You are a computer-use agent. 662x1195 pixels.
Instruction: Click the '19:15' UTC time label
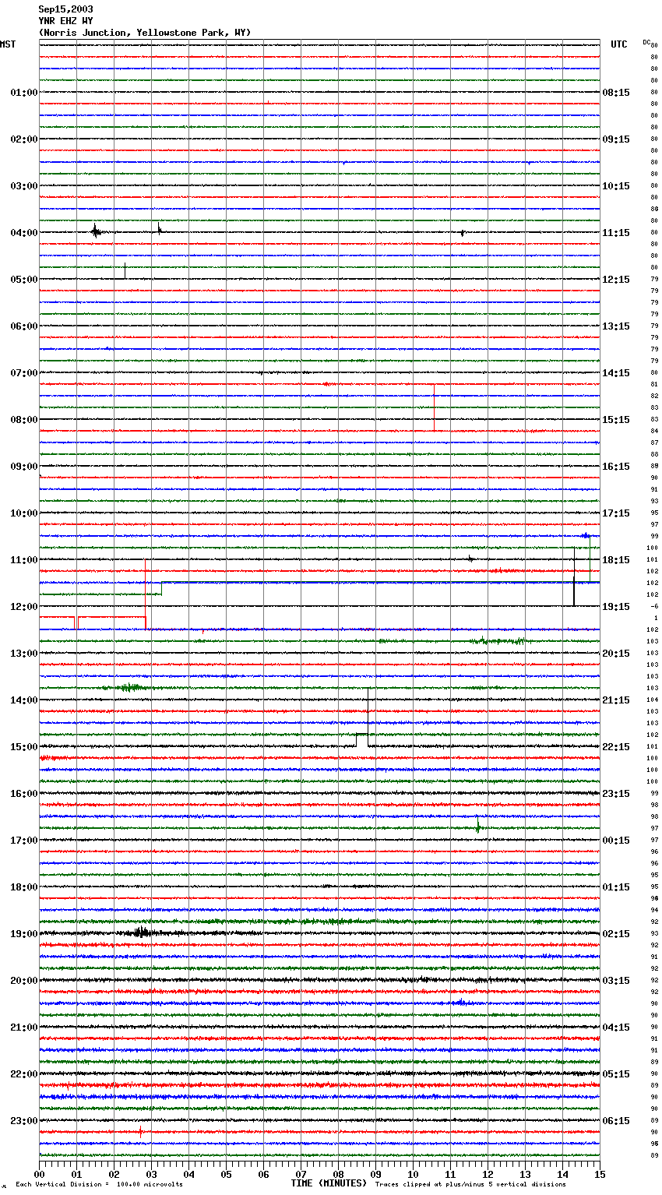coord(616,607)
